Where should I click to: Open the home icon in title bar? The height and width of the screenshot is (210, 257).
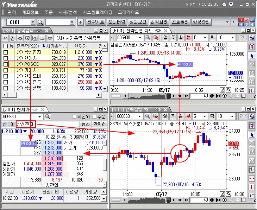(x=224, y=4)
